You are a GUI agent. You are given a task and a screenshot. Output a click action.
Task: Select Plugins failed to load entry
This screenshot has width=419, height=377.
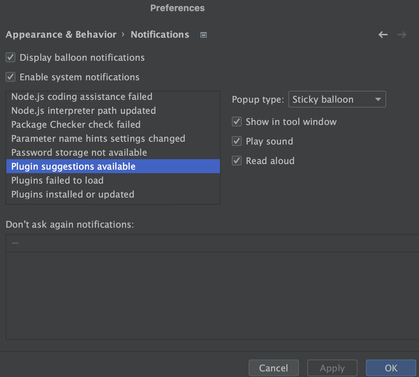tap(57, 180)
